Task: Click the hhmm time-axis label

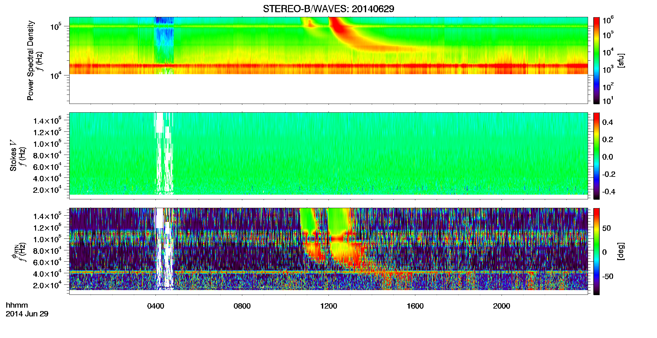Action: (x=17, y=305)
